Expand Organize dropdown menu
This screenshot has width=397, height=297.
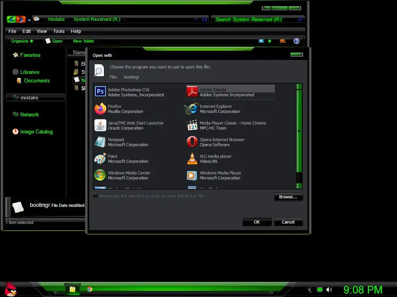[22, 41]
